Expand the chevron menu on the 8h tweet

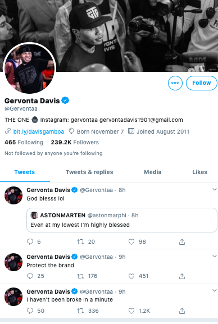pos(215,189)
